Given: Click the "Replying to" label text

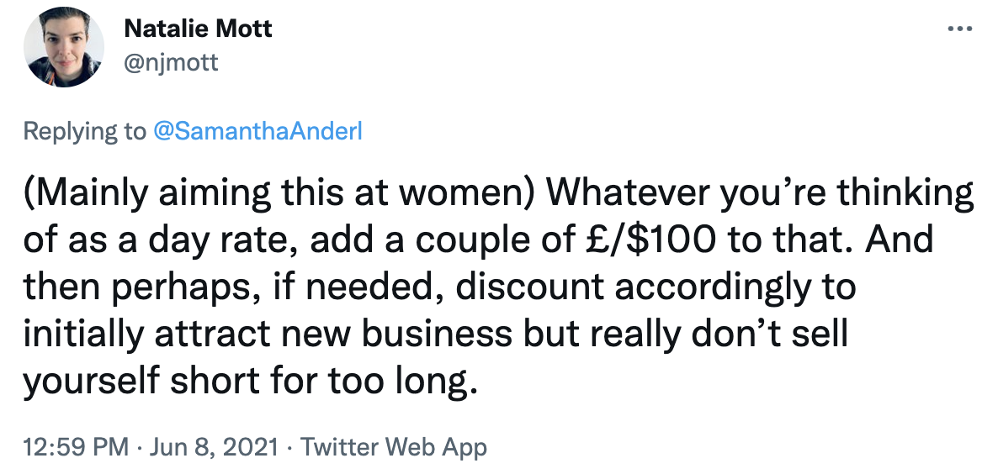Looking at the screenshot, I should pos(85,131).
